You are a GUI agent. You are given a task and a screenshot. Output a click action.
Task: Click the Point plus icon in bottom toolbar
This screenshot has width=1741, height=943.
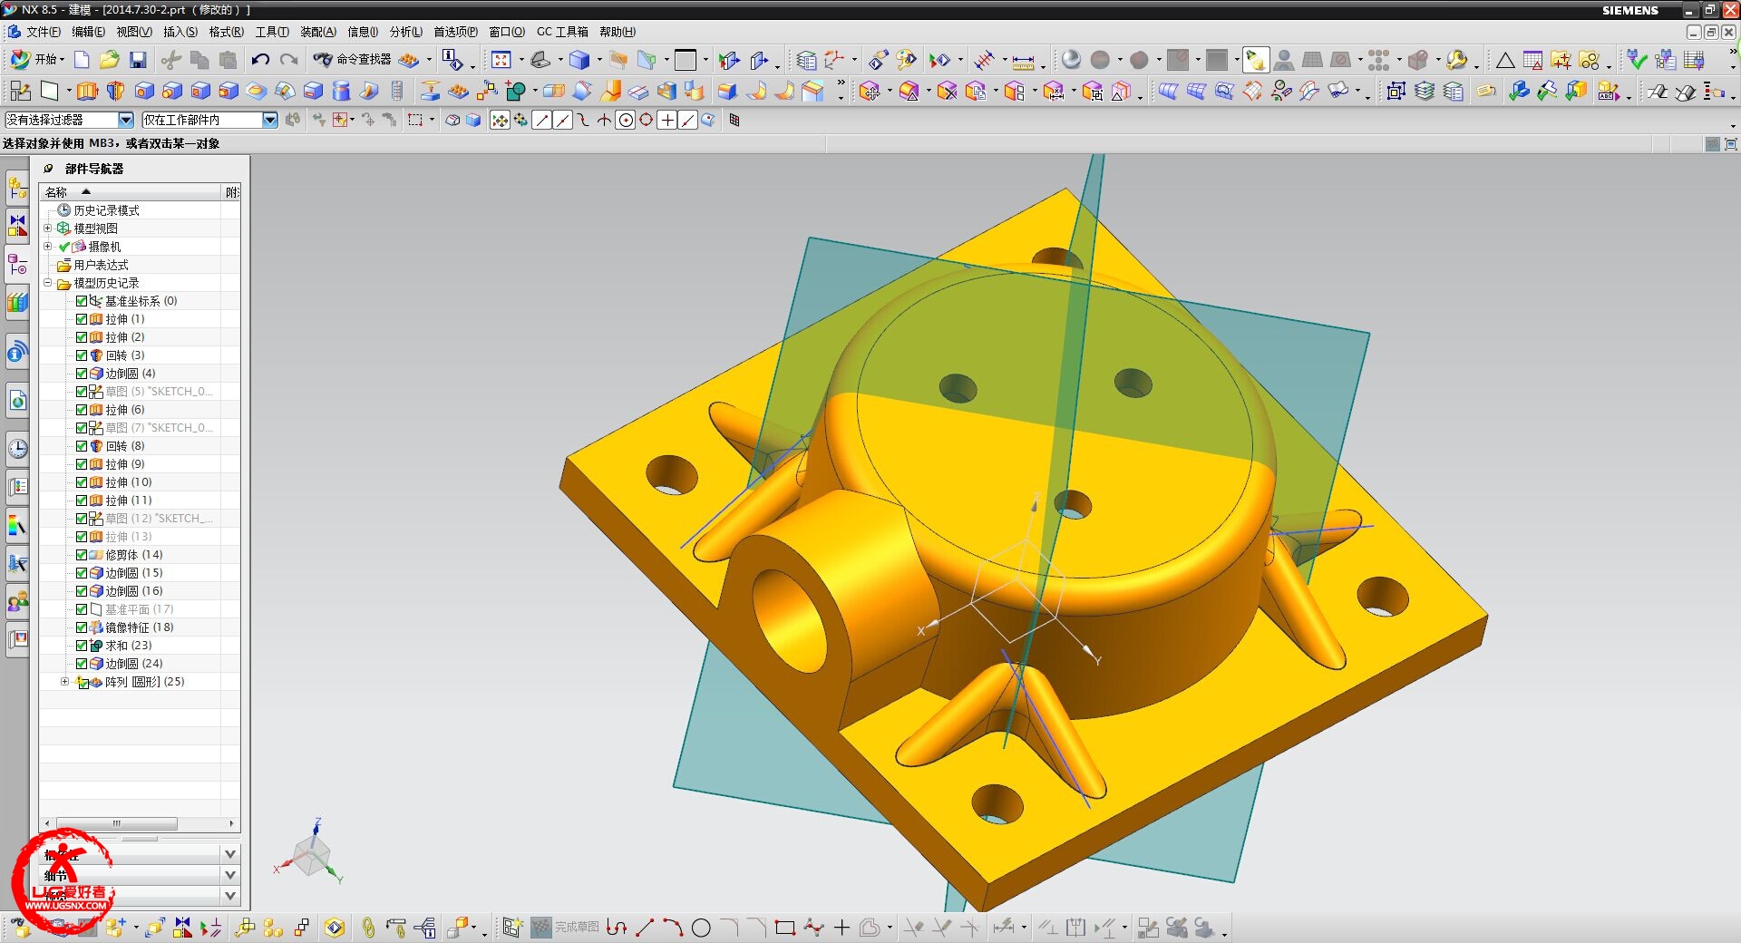click(841, 928)
